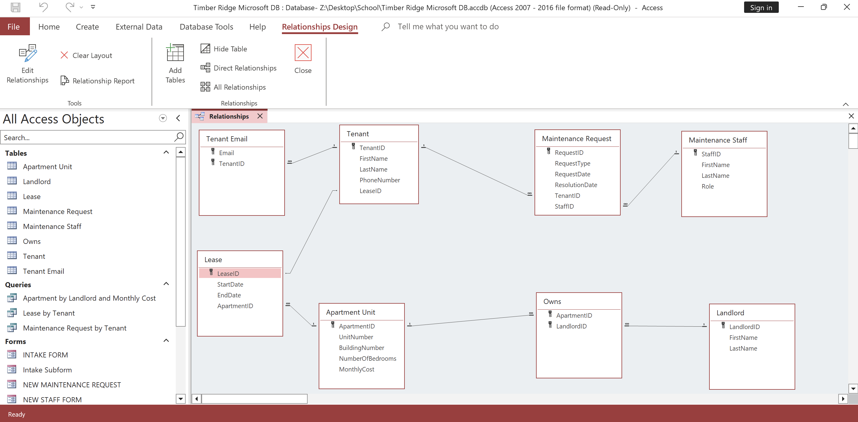Viewport: 858px width, 422px height.
Task: Switch to the Database Tools tab
Action: pyautogui.click(x=206, y=27)
